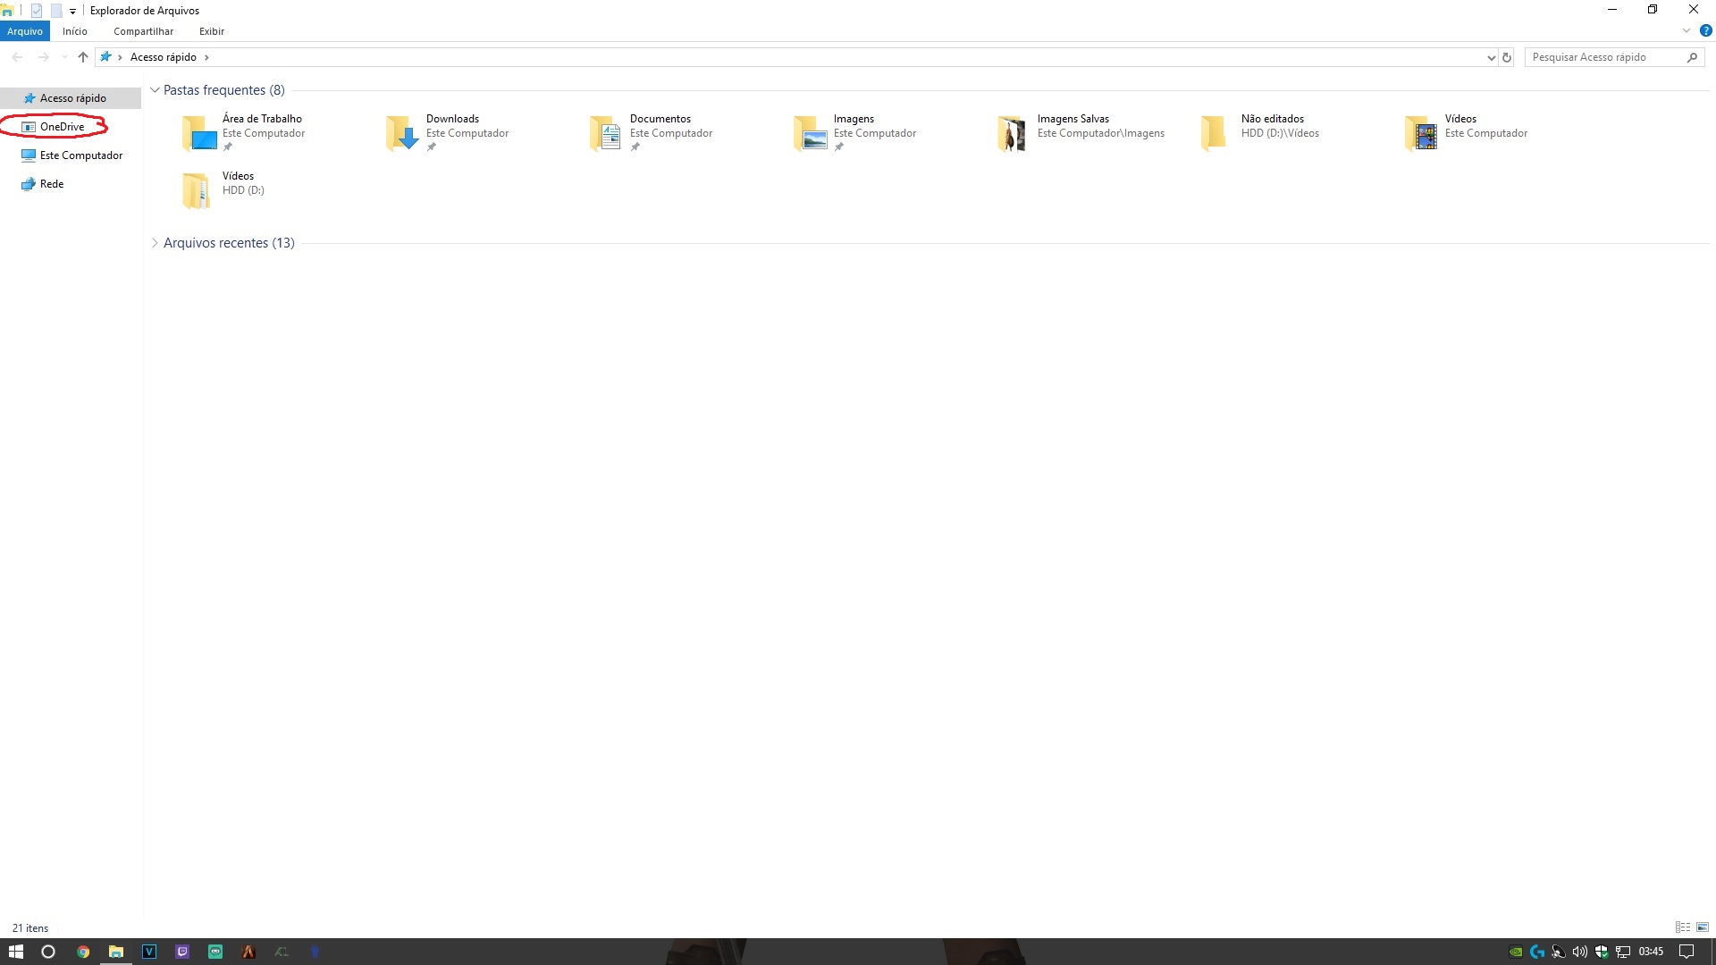Open the Documentos folder icon
The height and width of the screenshot is (965, 1716).
pyautogui.click(x=606, y=133)
